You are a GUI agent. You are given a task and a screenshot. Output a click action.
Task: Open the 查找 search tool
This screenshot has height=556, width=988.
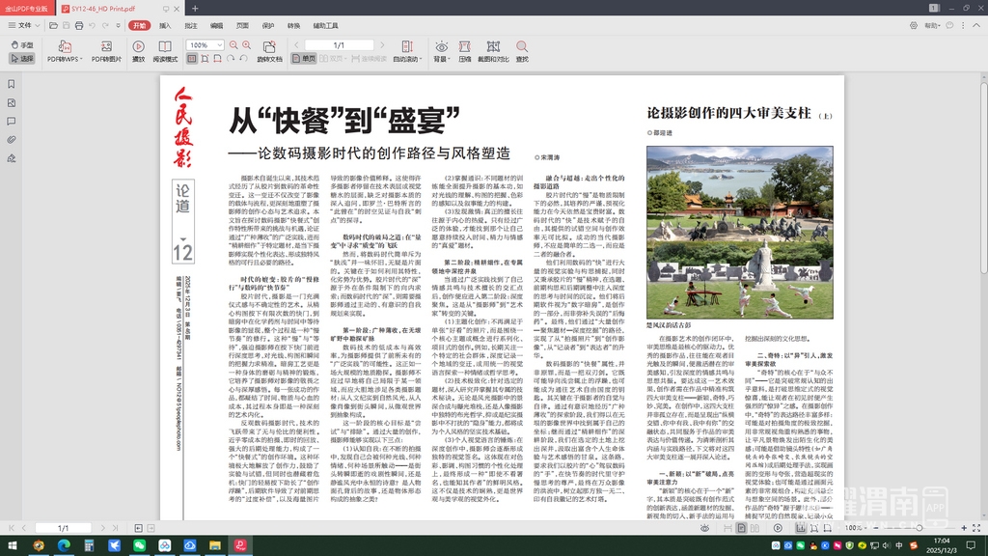[522, 51]
